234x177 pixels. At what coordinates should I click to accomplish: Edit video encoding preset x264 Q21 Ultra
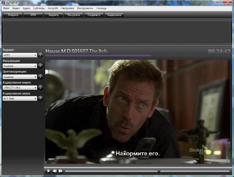pyautogui.click(x=40, y=88)
